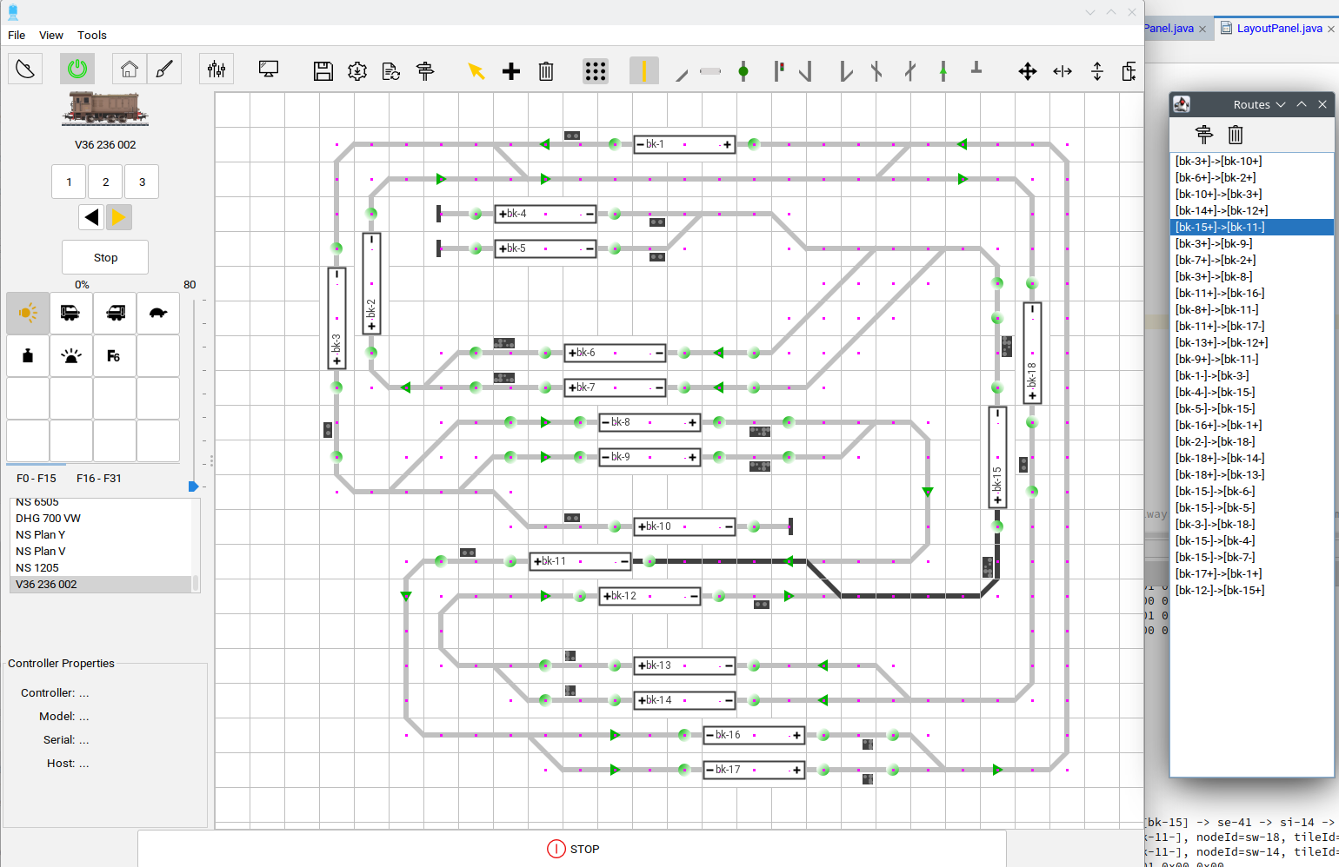Screen dimensions: 1339x867
Task: Click the locomotive Stop button
Action: 105,257
